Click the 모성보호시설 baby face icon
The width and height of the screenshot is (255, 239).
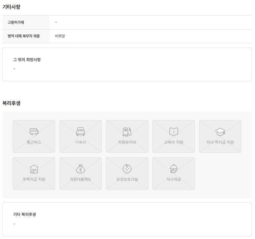coord(127,169)
